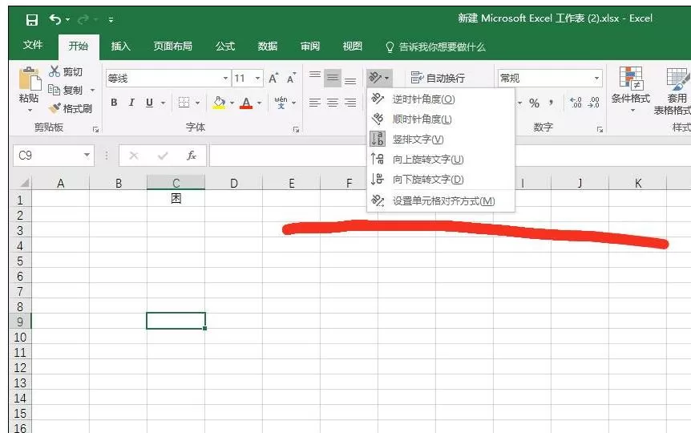
Task: Click the 自动换行 wrap text button
Action: point(438,78)
